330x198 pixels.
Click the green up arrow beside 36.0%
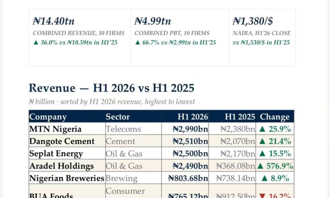36,43
